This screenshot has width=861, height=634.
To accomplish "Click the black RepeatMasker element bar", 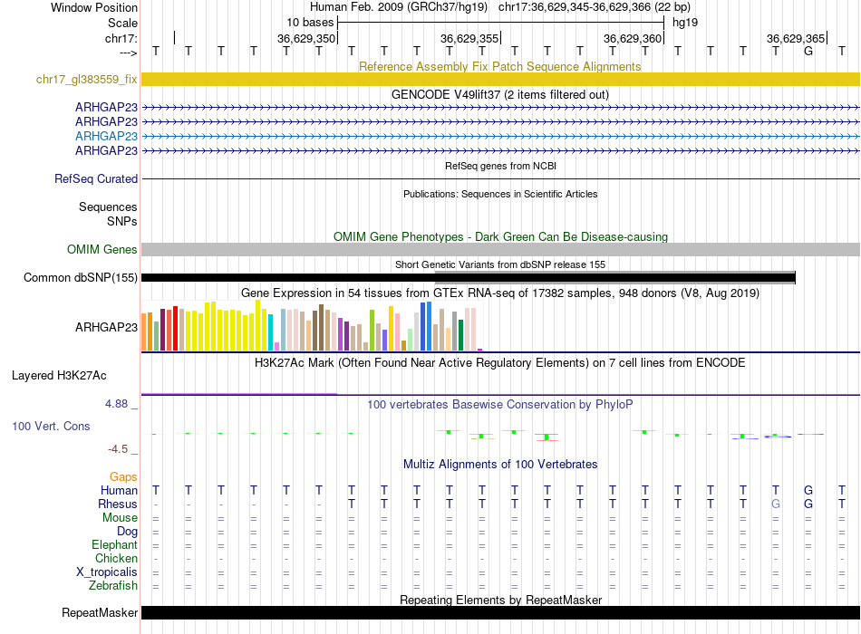I will click(x=499, y=613).
